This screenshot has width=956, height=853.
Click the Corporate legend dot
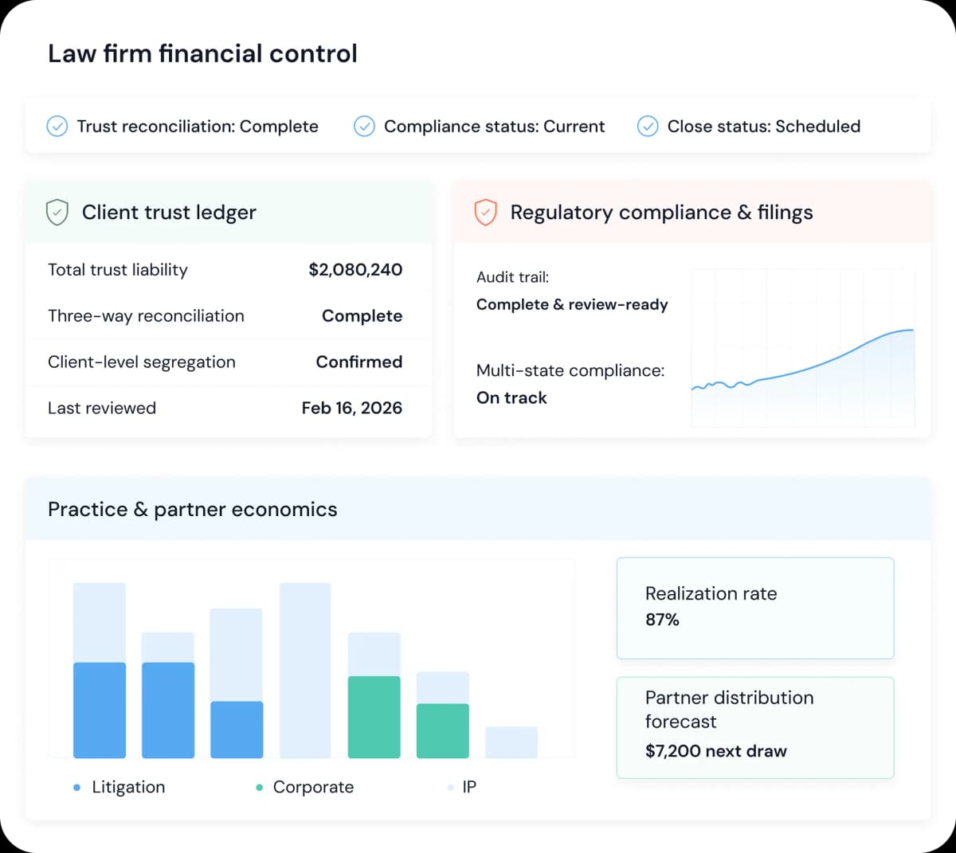tap(259, 787)
